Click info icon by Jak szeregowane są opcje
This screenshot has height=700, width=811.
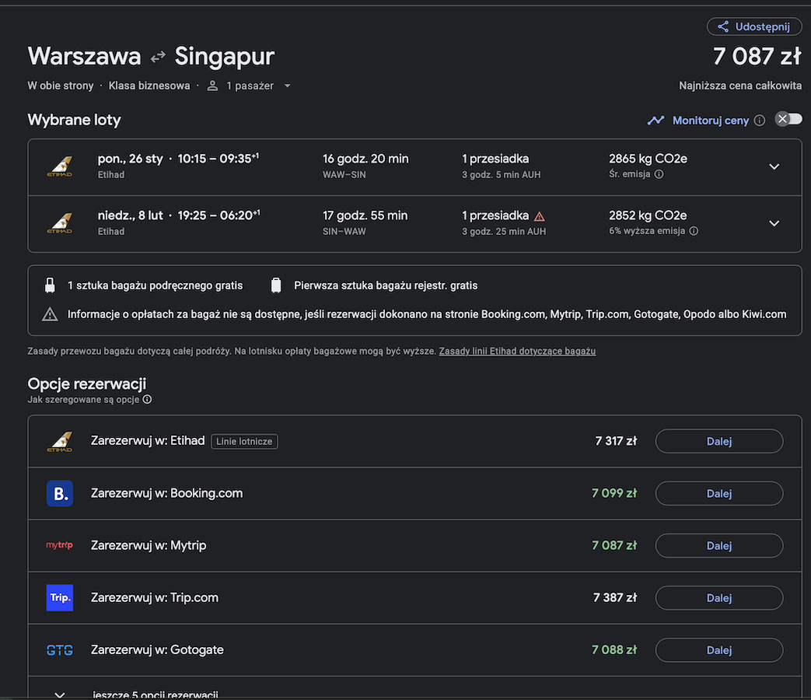[147, 400]
